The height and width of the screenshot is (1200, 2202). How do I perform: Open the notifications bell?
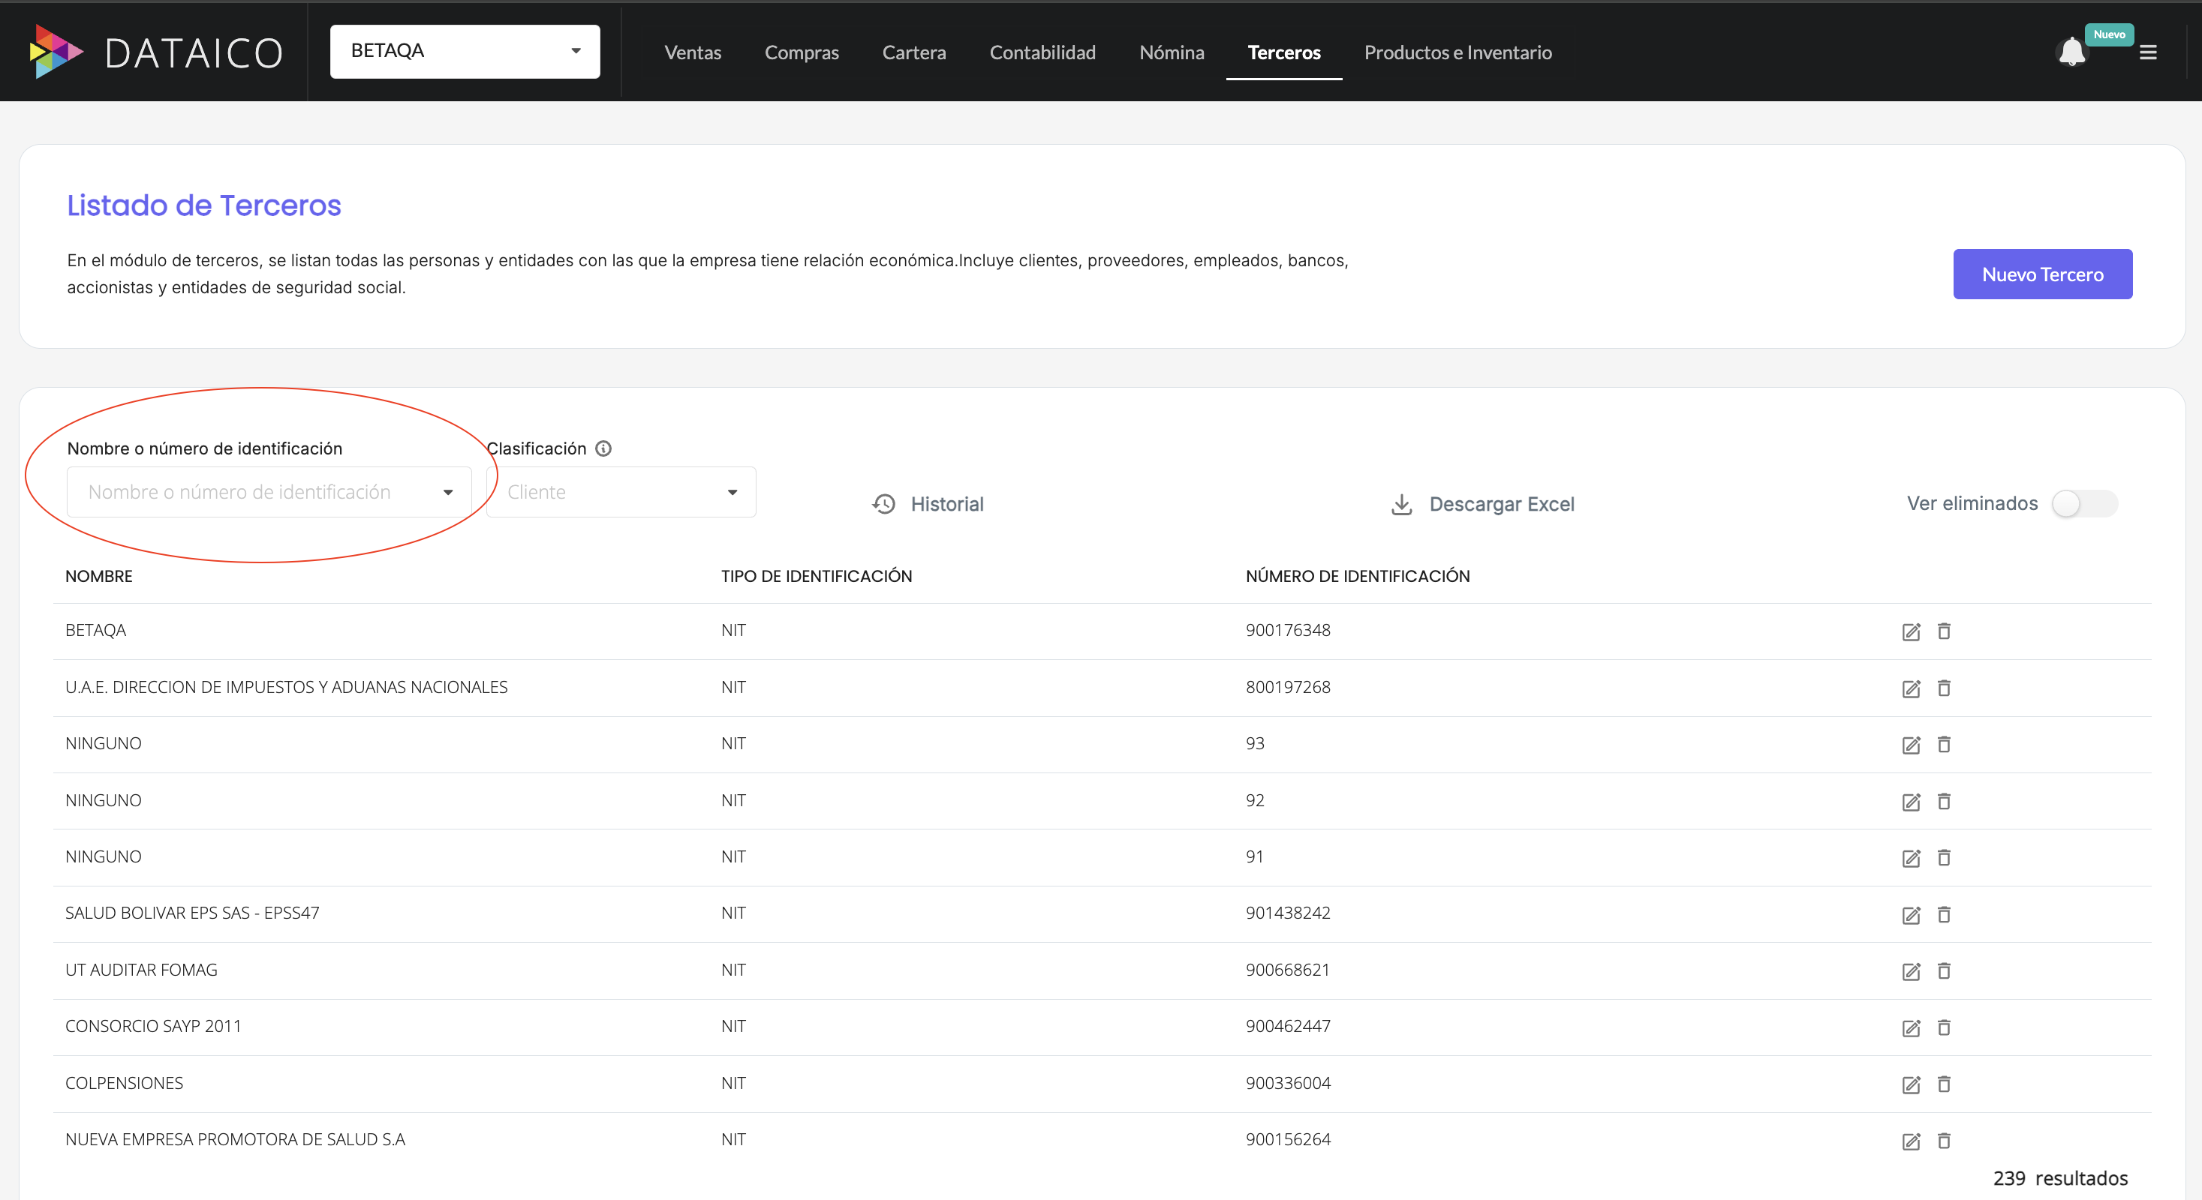2071,52
